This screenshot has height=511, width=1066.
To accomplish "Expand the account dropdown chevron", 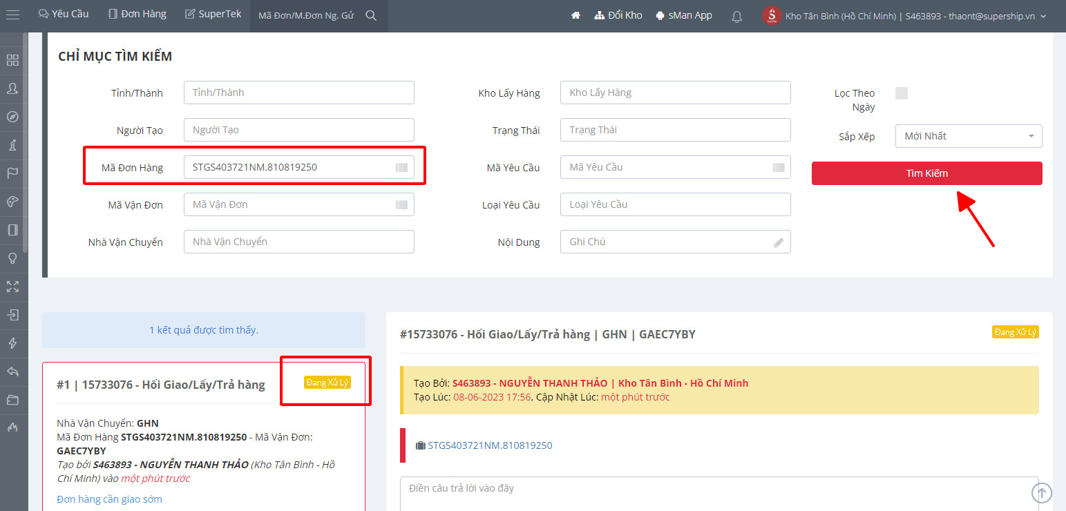I will click(x=1043, y=16).
